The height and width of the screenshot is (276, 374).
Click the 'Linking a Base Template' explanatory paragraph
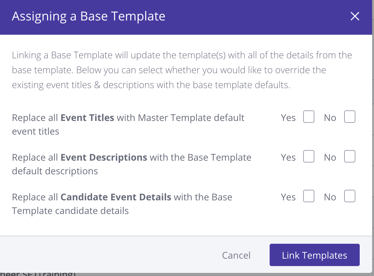182,70
